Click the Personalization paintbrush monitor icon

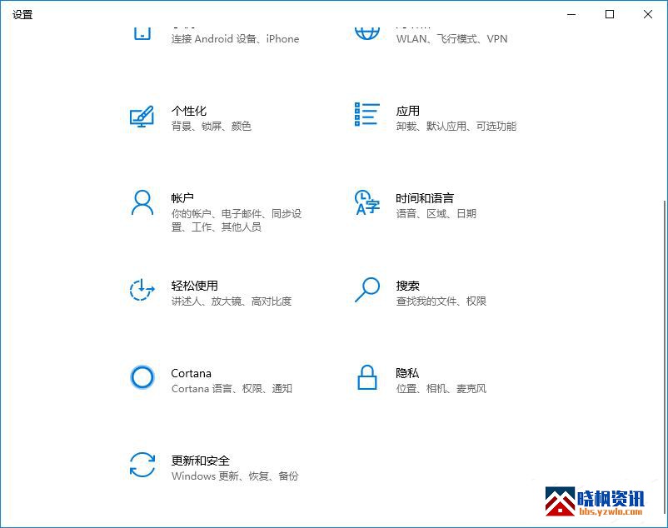(x=142, y=117)
